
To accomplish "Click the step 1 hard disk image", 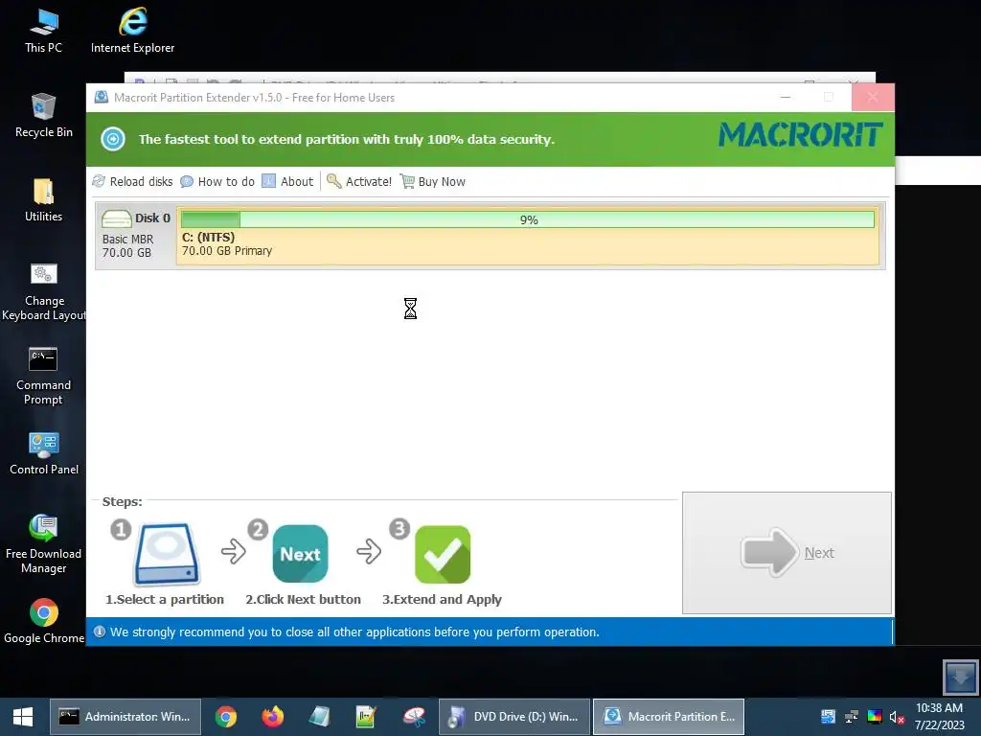I will [167, 554].
